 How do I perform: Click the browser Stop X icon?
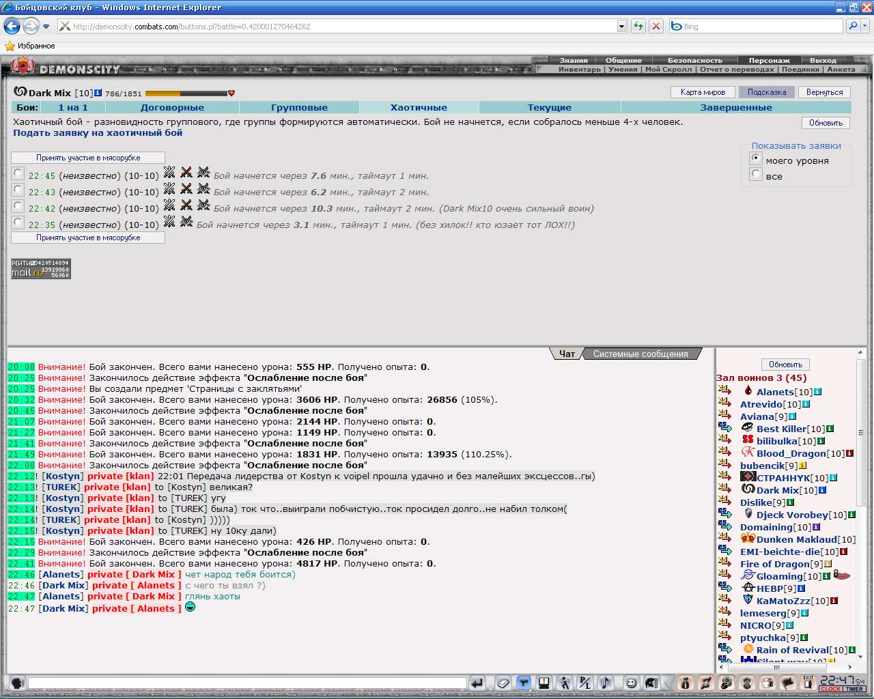[x=656, y=26]
